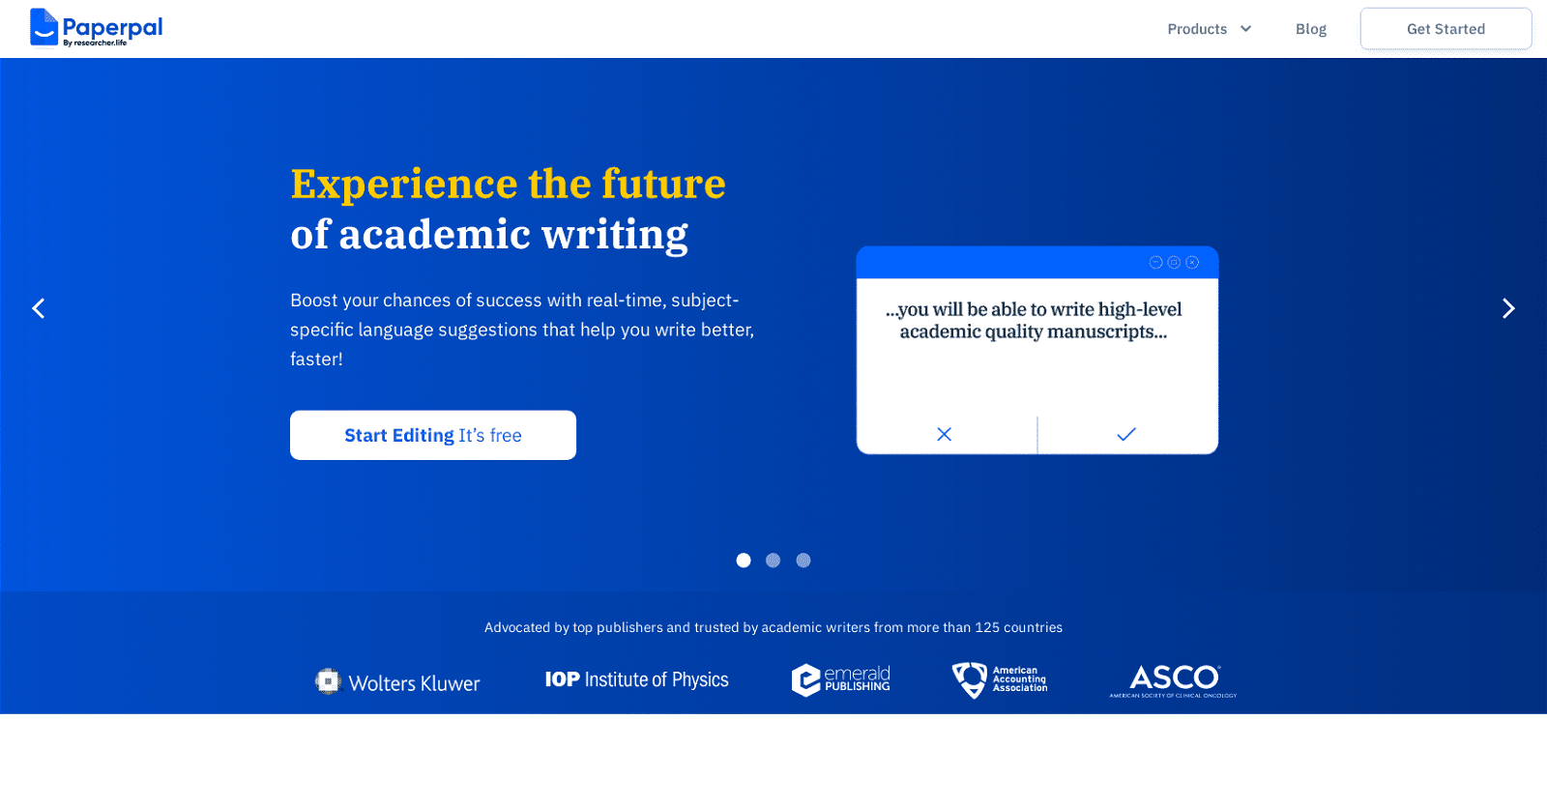Click the Paperpal logo icon
Image resolution: width=1547 pixels, height=806 pixels.
click(44, 27)
